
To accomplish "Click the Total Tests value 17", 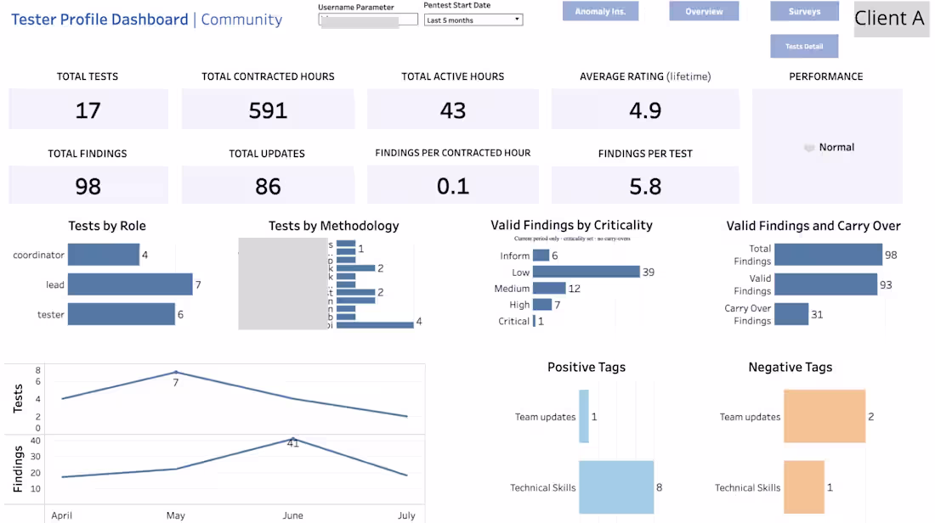I will tap(88, 110).
